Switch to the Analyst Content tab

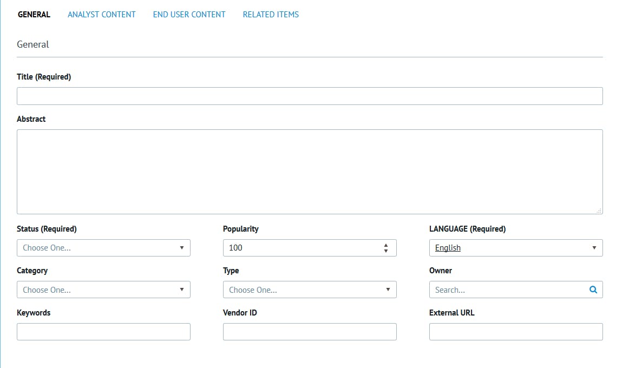101,15
